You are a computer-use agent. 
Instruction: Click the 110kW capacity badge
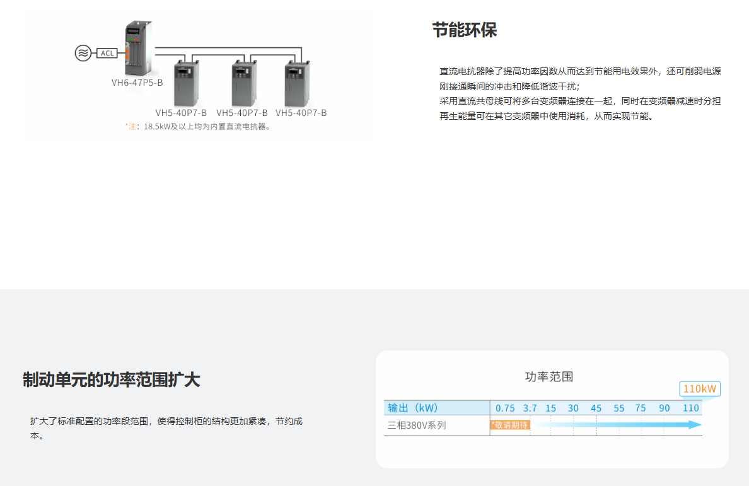point(699,389)
